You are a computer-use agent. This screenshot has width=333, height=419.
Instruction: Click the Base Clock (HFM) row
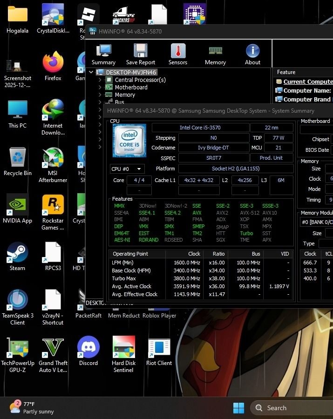pos(200,270)
